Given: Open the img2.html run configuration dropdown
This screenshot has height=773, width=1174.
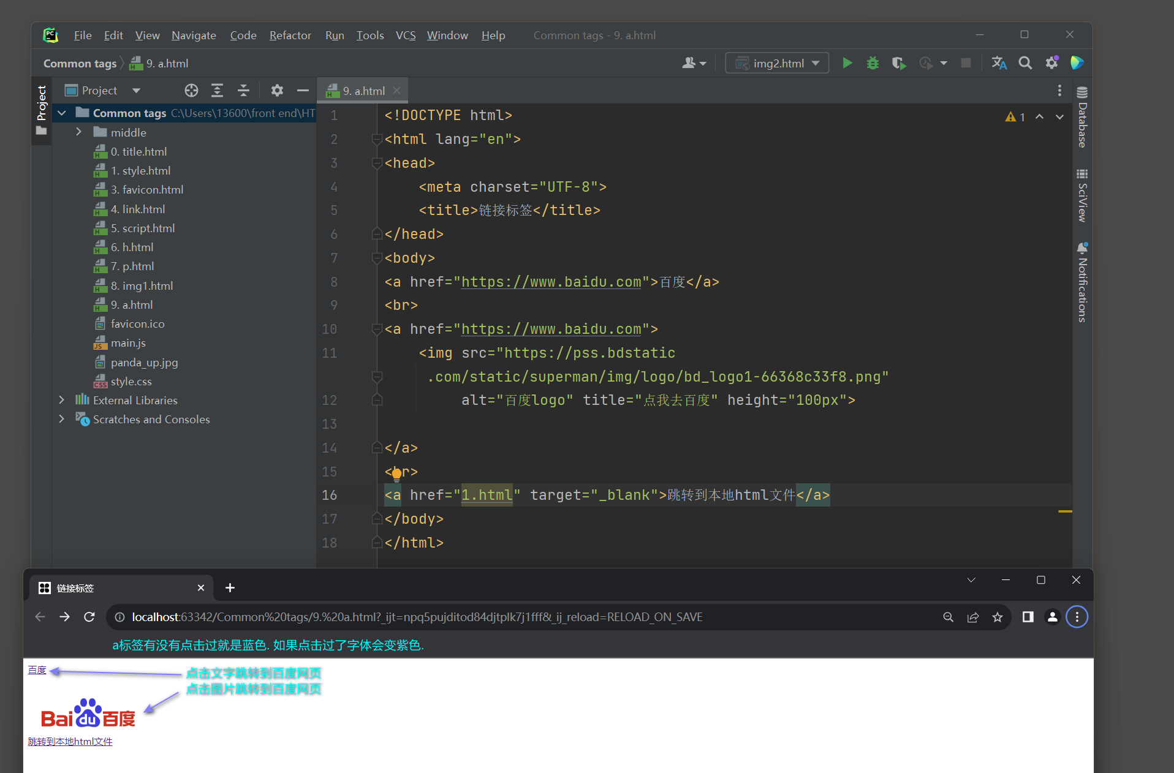Looking at the screenshot, I should coord(777,63).
